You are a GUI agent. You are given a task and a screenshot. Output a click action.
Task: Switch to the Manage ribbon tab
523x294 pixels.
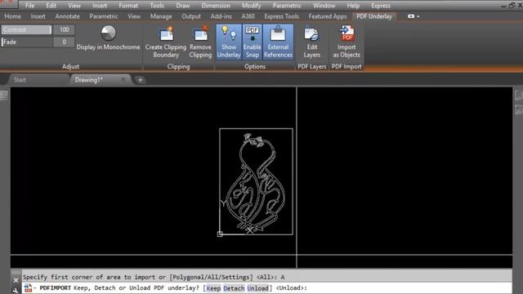161,16
